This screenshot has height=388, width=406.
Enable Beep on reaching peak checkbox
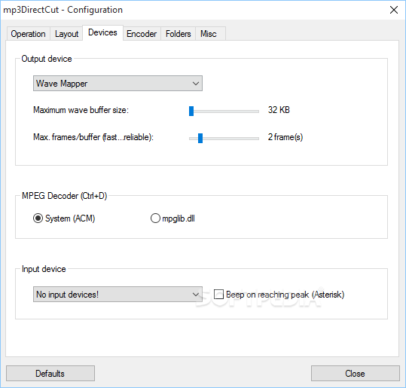pos(279,295)
